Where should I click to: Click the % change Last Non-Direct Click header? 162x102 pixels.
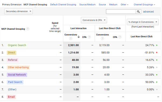(x=142, y=36)
